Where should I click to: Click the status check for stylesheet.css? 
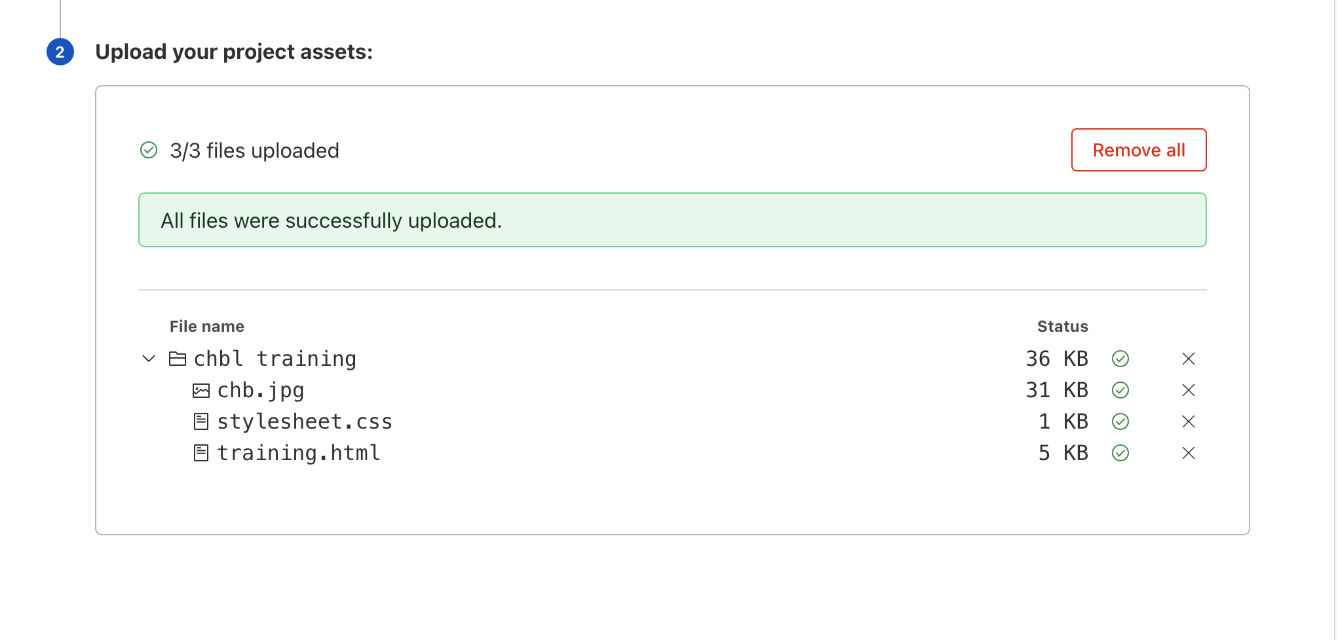pos(1120,421)
